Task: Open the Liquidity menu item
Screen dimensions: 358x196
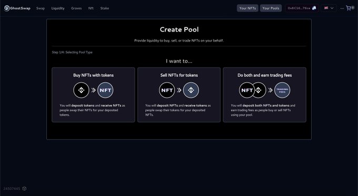Action: pos(58,8)
